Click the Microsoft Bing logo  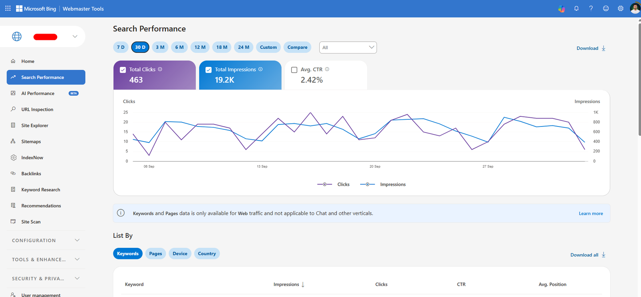coord(36,8)
